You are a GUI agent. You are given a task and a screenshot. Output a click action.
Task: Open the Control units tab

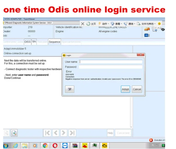coord(10,42)
